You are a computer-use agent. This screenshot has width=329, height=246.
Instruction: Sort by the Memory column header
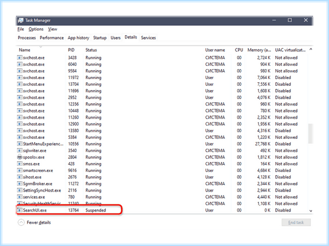tap(259, 50)
